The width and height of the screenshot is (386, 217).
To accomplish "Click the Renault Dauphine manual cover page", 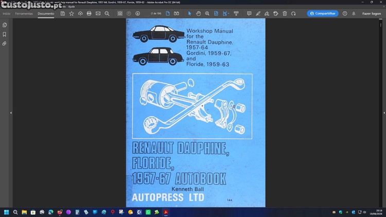I will tap(196, 113).
